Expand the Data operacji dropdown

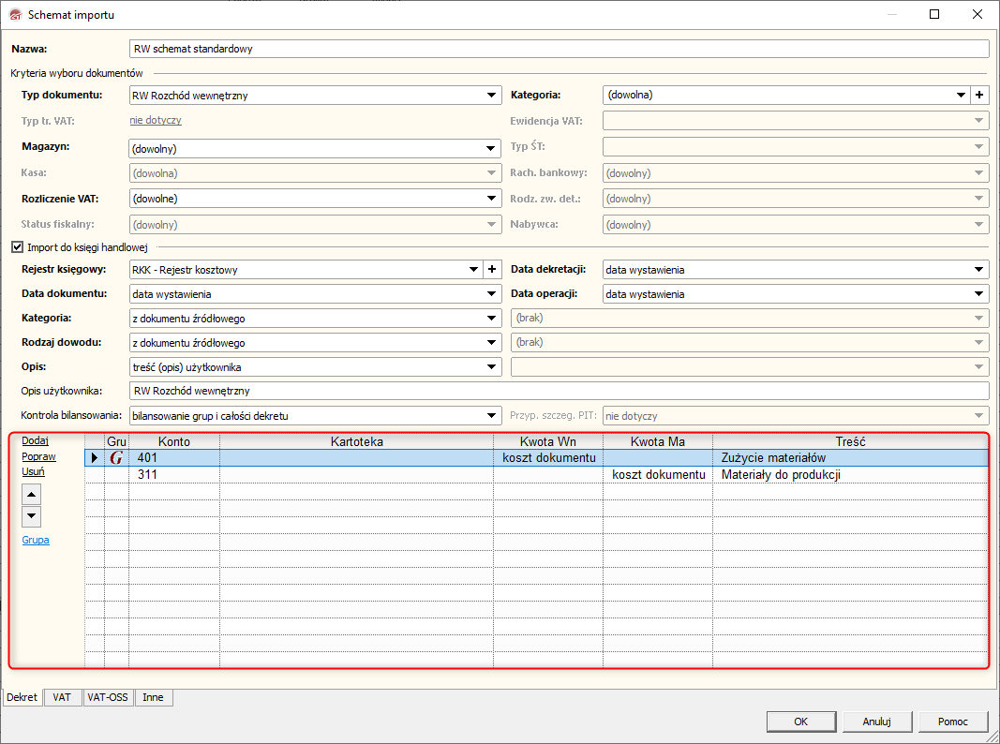click(x=979, y=294)
